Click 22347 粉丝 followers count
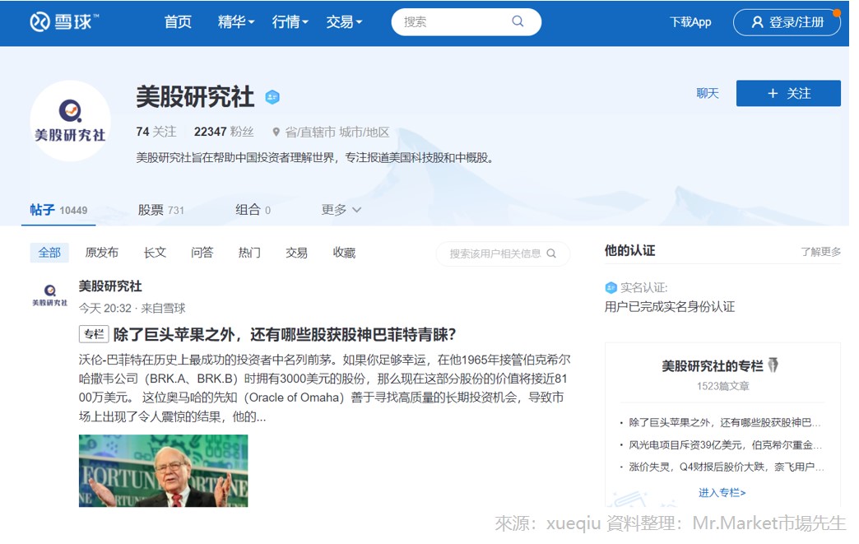The width and height of the screenshot is (859, 544). pos(224,132)
